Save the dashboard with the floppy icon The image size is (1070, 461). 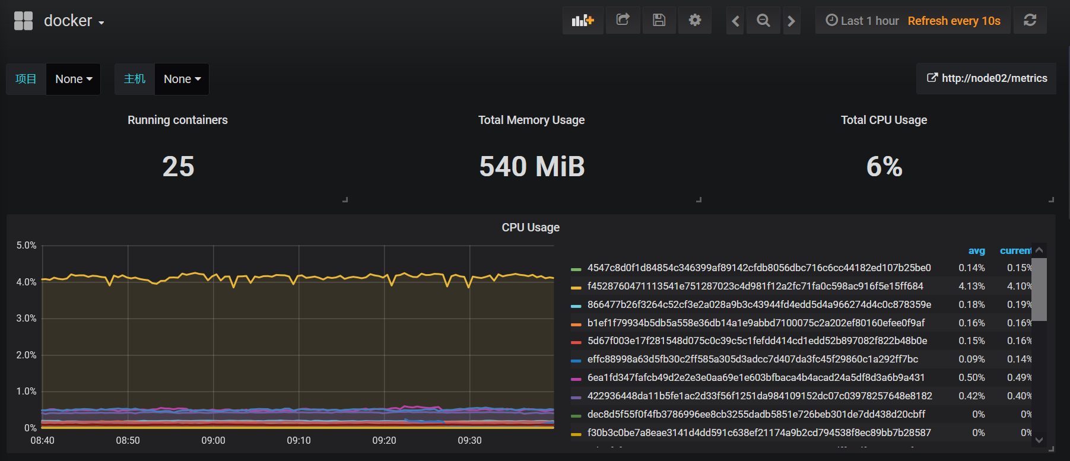pyautogui.click(x=659, y=20)
